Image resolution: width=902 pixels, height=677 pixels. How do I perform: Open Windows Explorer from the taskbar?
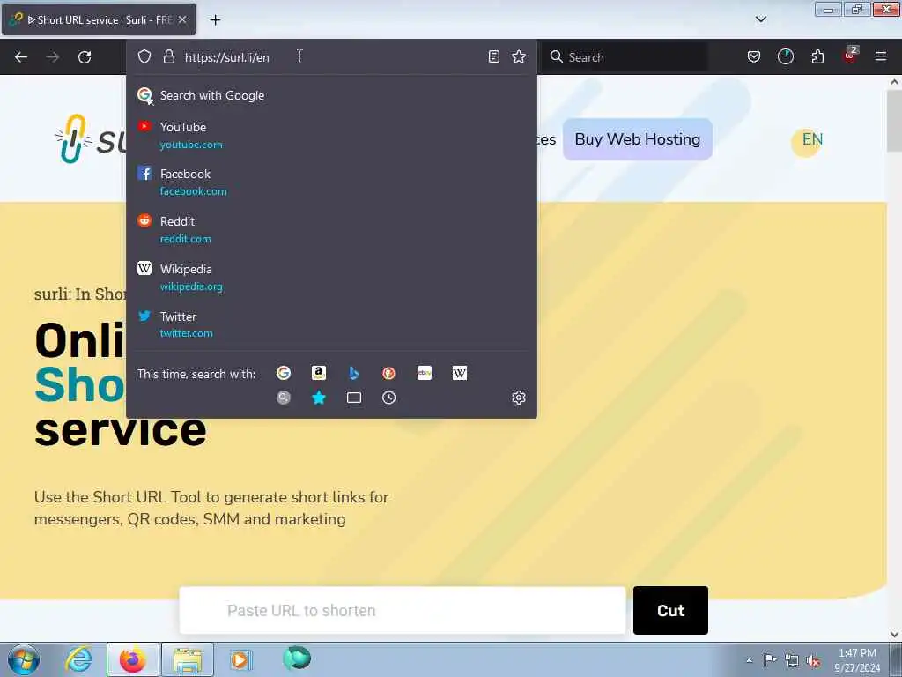187,659
